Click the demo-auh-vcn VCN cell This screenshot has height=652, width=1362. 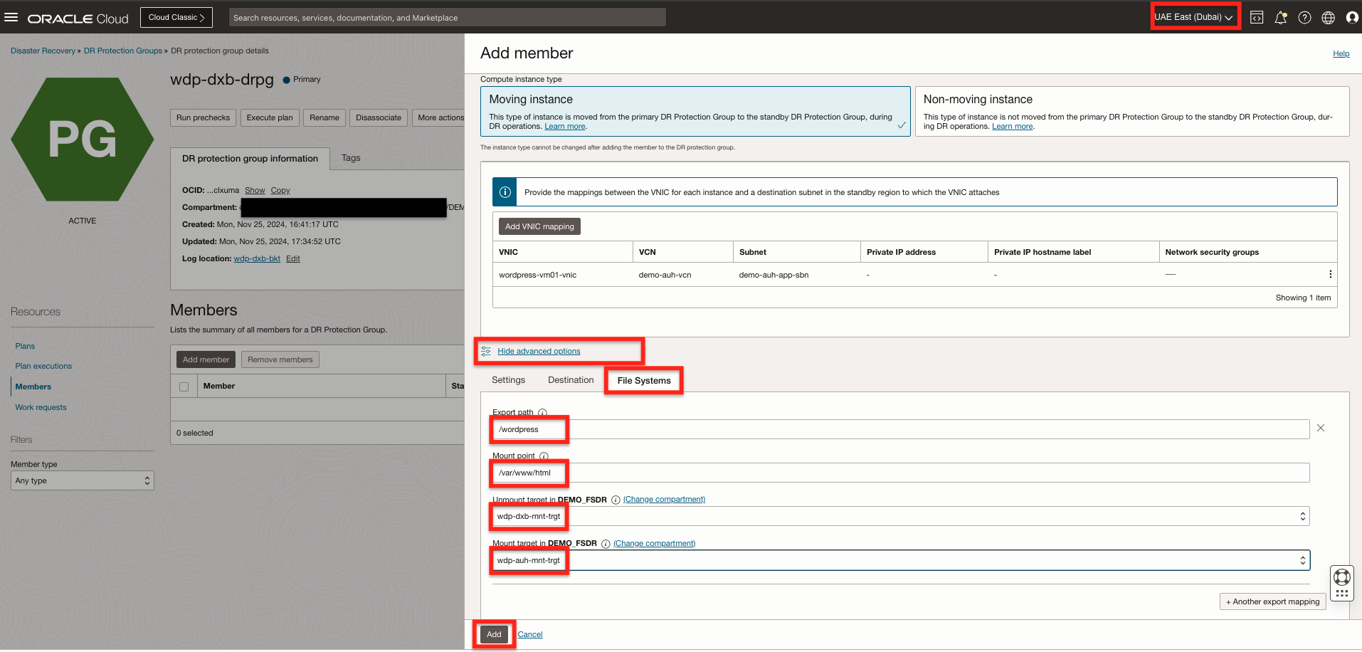[x=665, y=275]
